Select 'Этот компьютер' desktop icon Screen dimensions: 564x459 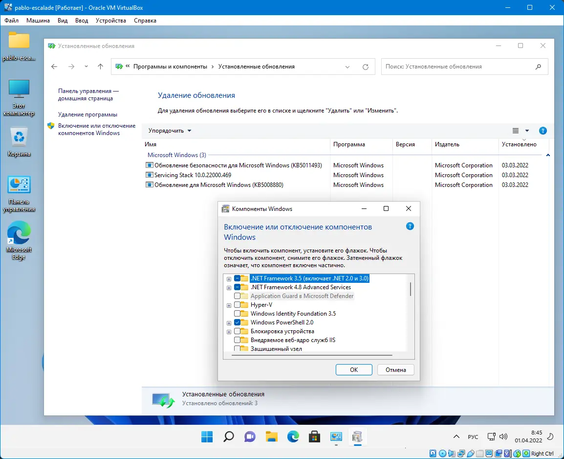(19, 98)
